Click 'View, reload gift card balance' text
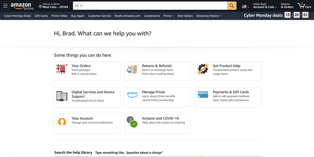The width and height of the screenshot is (314, 157). (x=231, y=100)
